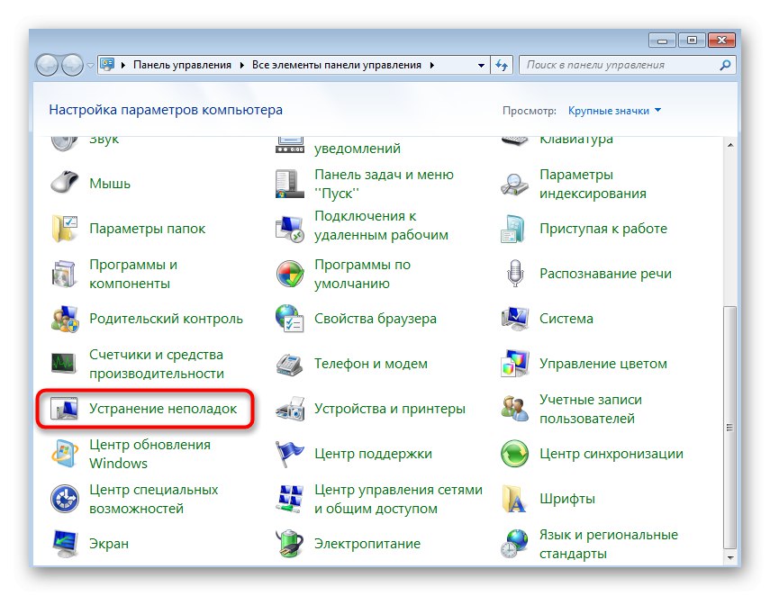
Task: Click Все элементы панели управления breadcrumb
Action: tap(337, 65)
